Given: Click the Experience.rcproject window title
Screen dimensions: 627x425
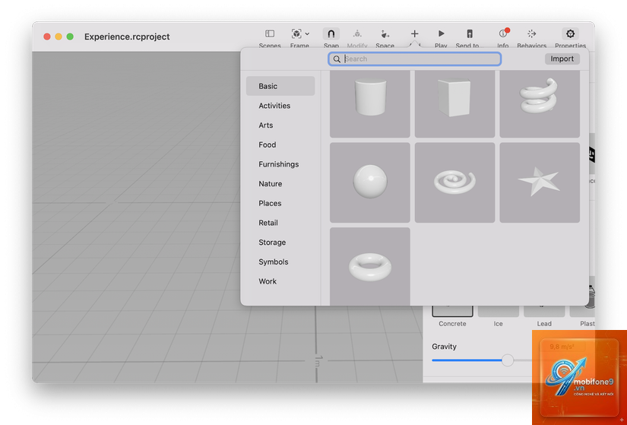Looking at the screenshot, I should point(127,36).
